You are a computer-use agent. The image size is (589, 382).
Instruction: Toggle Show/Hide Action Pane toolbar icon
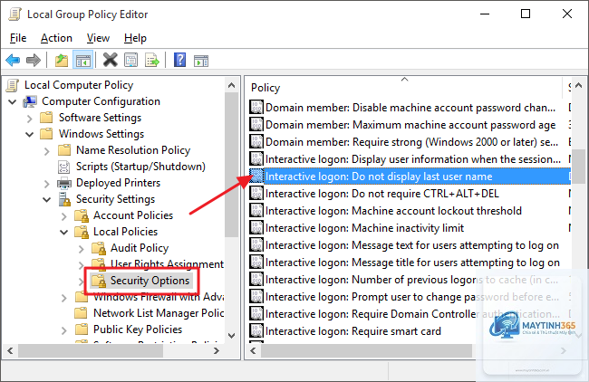point(201,60)
